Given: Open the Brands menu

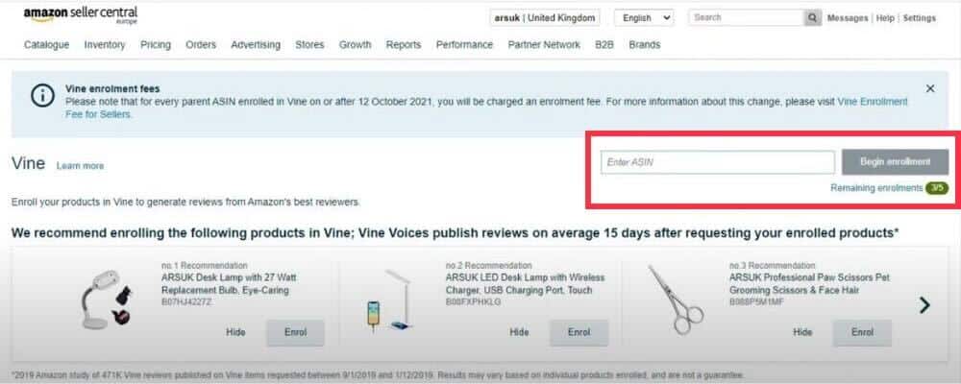Looking at the screenshot, I should (x=645, y=45).
